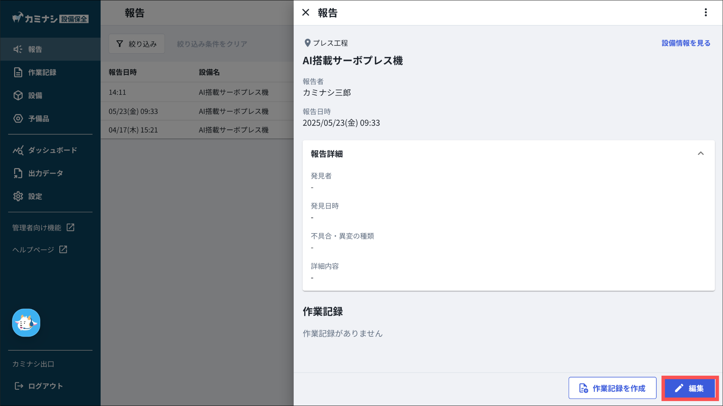Collapse the 報告詳細 section chevron
Viewport: 723px width, 406px height.
pyautogui.click(x=700, y=154)
